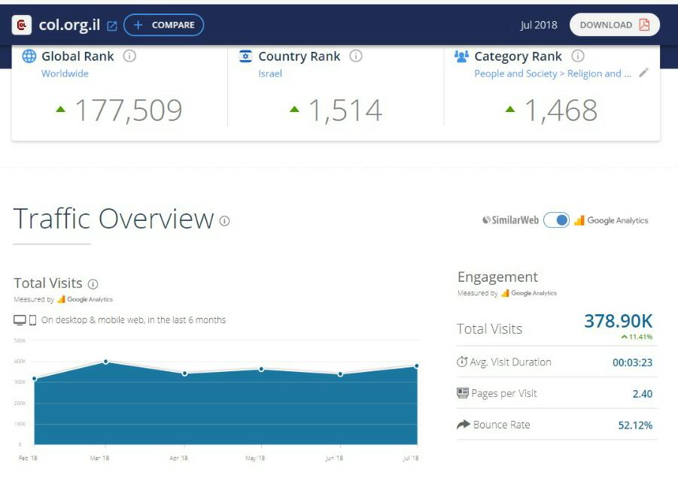Open the Israel country rank link
Image resolution: width=678 pixels, height=478 pixels.
coord(269,74)
